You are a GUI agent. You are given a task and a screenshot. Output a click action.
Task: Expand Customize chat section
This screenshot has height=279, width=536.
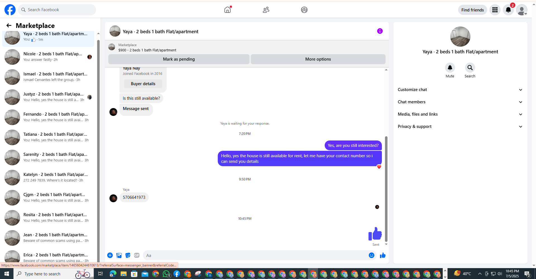coord(460,90)
